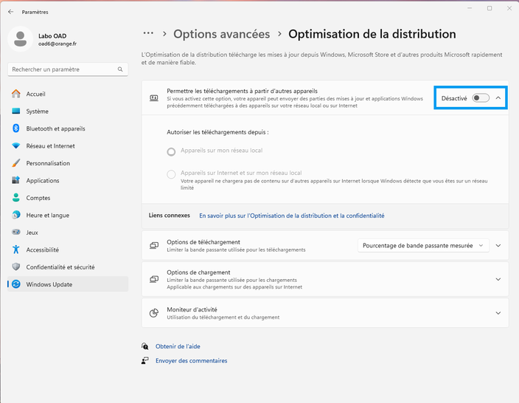Click the Options avancées breadcrumb
This screenshot has width=519, height=403.
point(221,34)
